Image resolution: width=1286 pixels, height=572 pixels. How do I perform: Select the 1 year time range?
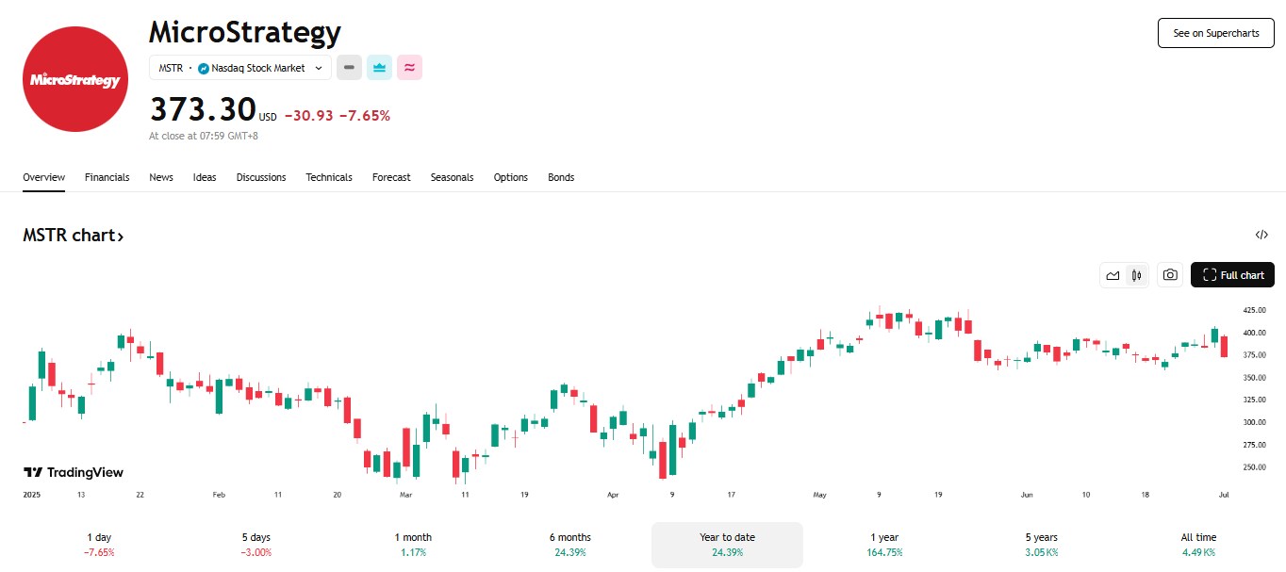pos(883,545)
